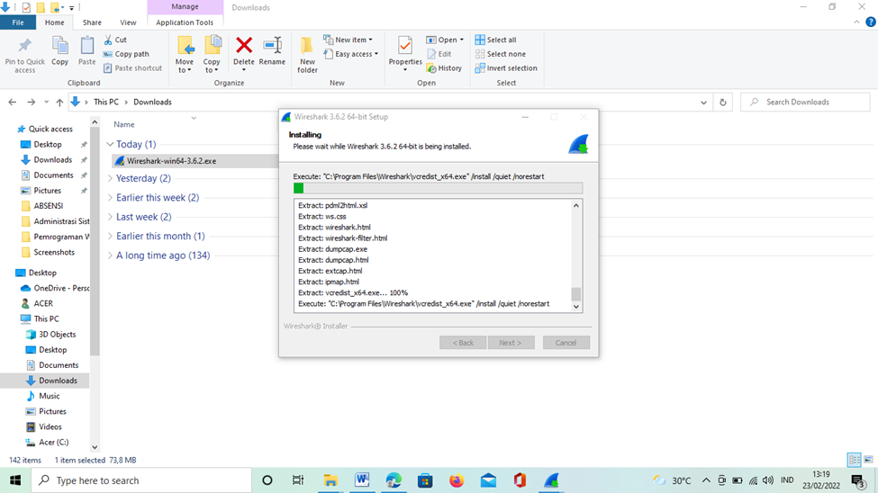This screenshot has height=493, width=878.
Task: Open the Easy access dropdown
Action: point(350,54)
